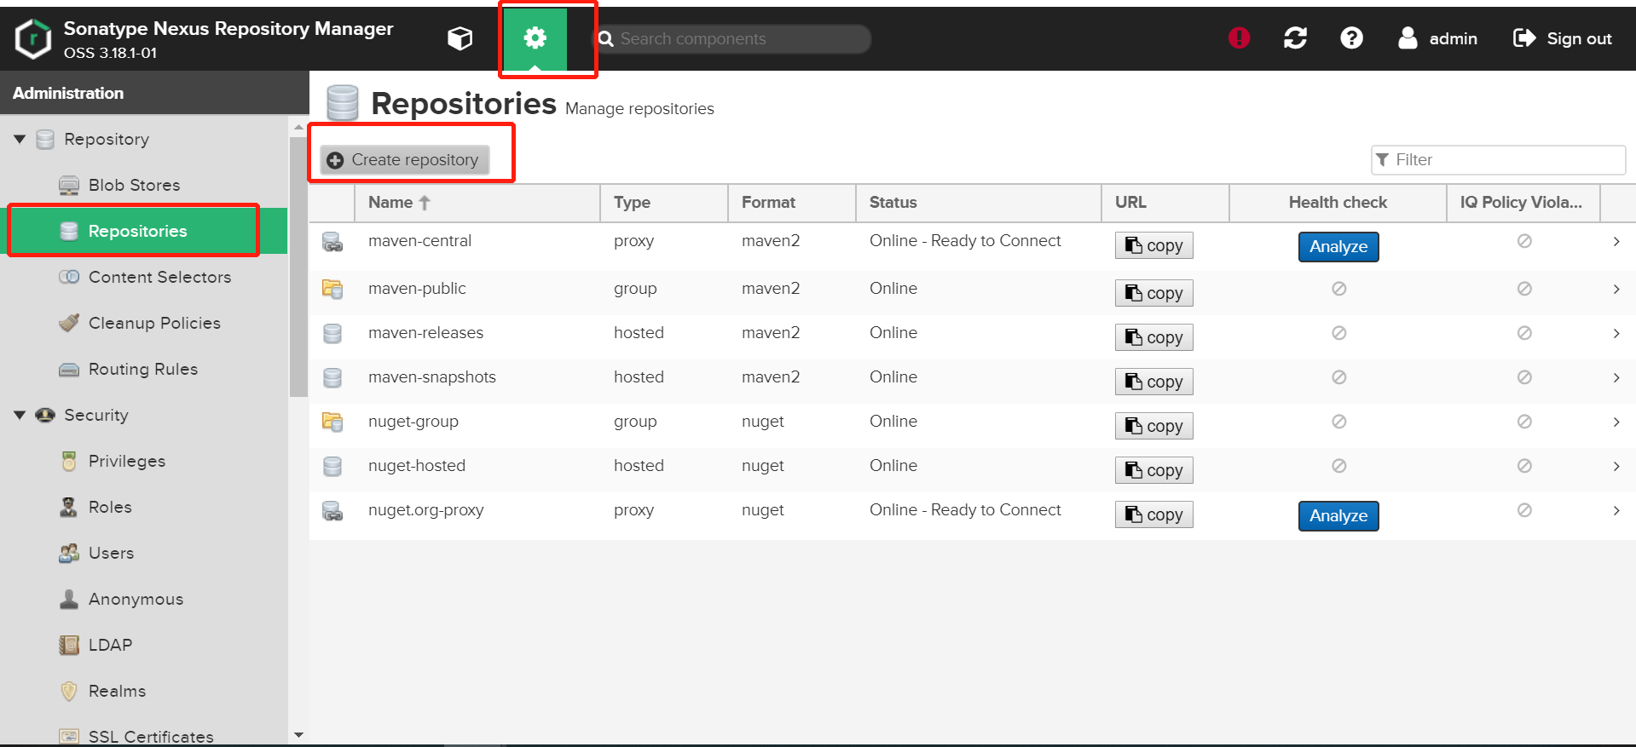Click the LDAP book icon

(x=69, y=645)
